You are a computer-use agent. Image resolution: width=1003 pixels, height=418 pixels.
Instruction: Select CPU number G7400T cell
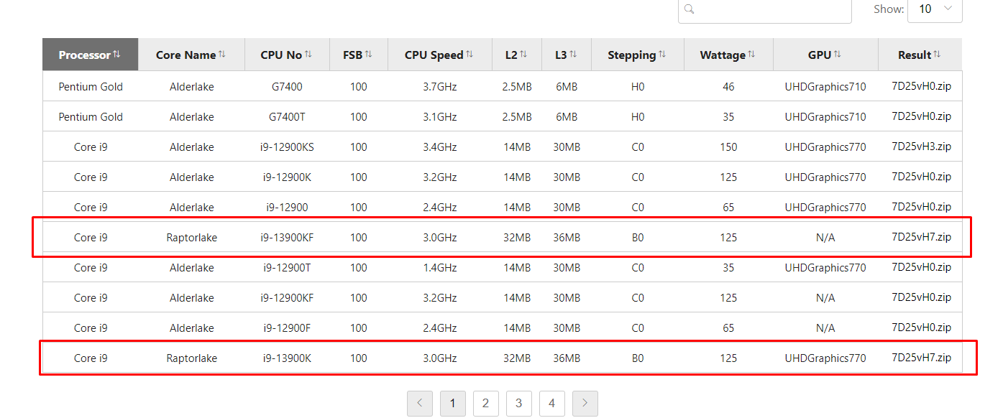tap(287, 117)
